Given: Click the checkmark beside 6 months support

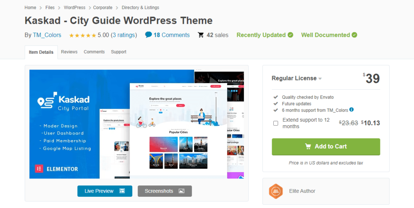Looking at the screenshot, I should 276,110.
